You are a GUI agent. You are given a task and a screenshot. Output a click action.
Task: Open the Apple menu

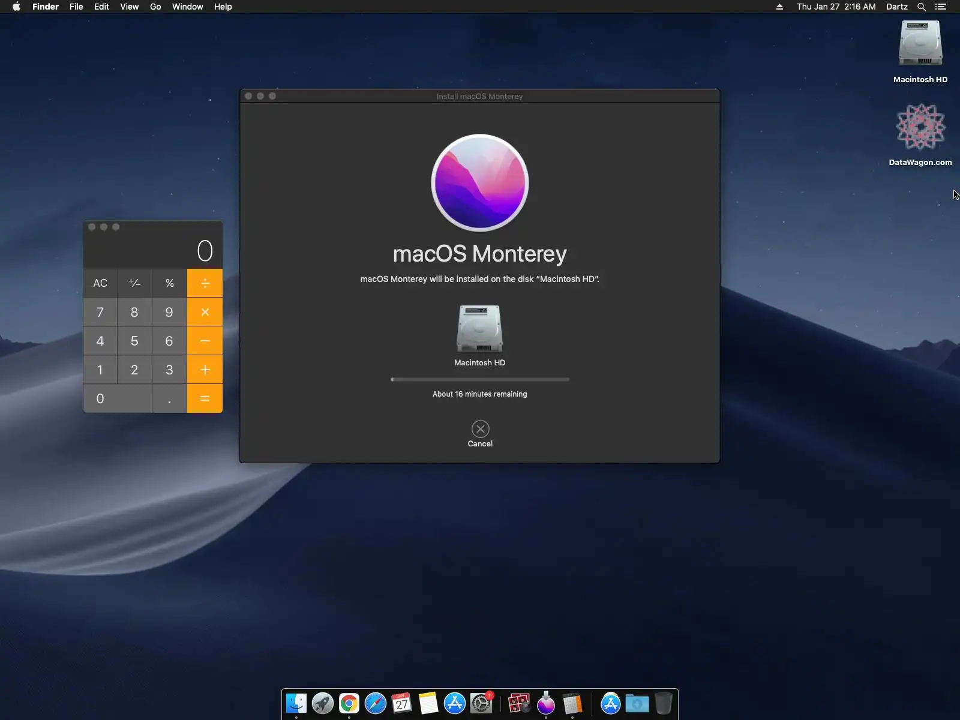[16, 7]
